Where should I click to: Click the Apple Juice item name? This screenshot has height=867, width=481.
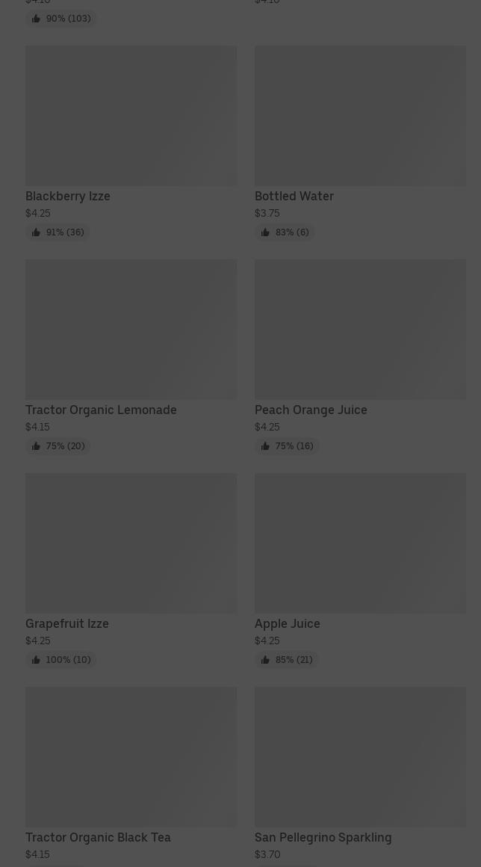pos(287,623)
